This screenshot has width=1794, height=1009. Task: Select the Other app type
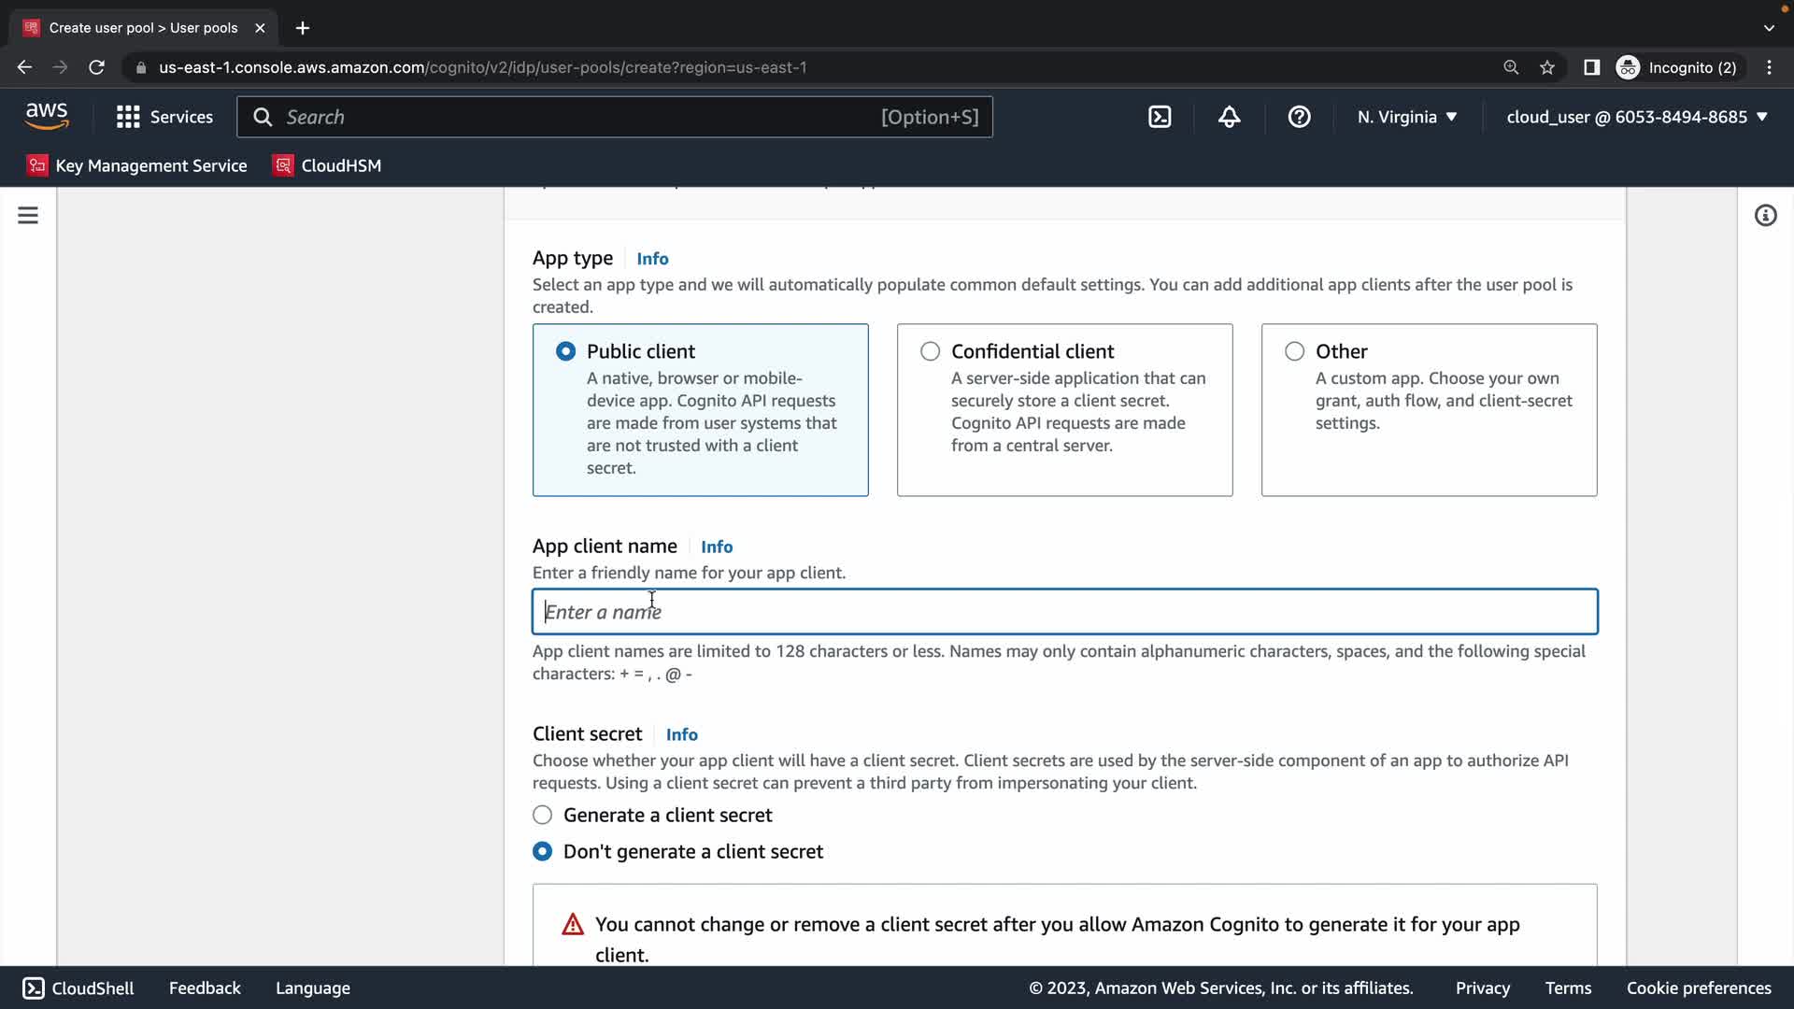pyautogui.click(x=1294, y=351)
